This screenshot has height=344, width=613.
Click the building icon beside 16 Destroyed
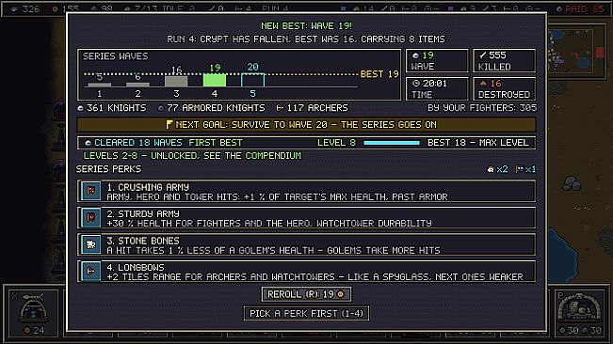483,83
